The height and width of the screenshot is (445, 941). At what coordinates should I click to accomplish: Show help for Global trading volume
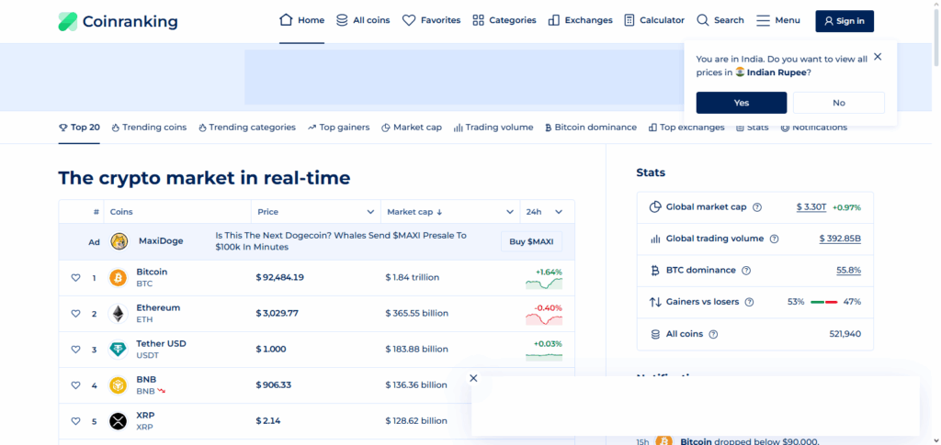pyautogui.click(x=774, y=239)
